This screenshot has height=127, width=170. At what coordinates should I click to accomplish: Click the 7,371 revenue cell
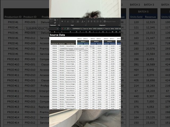99,55
